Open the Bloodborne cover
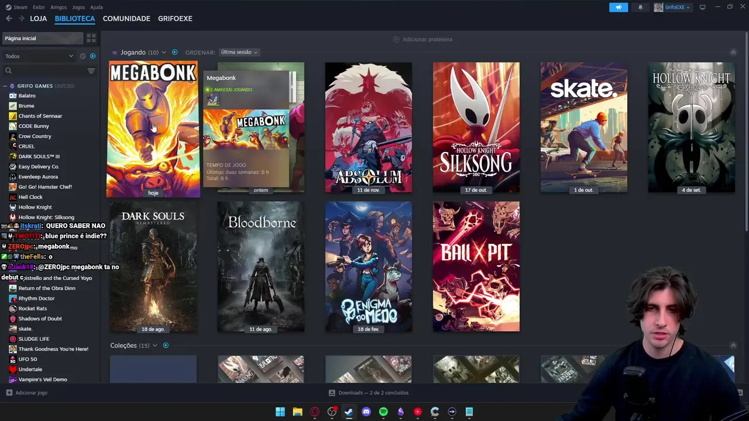The height and width of the screenshot is (421, 749). (x=261, y=267)
